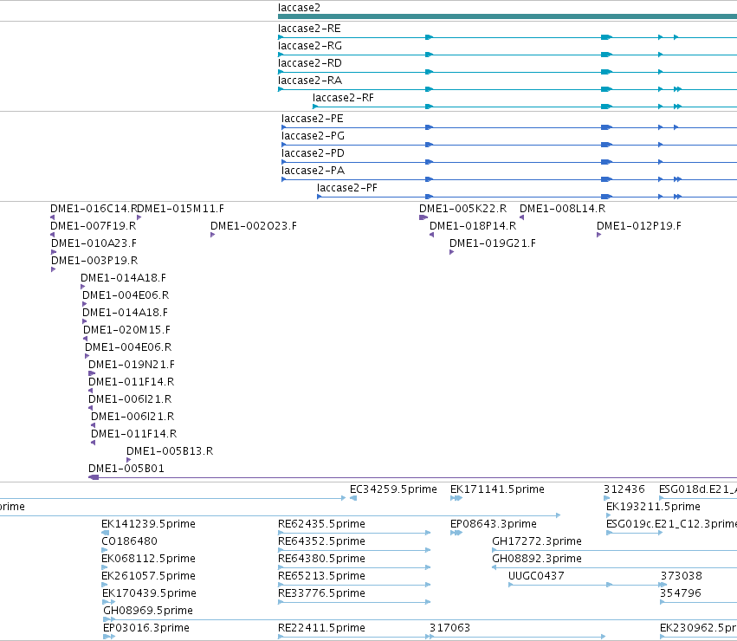Click the laccase2-PE protein label
The width and height of the screenshot is (737, 641).
pyautogui.click(x=313, y=119)
